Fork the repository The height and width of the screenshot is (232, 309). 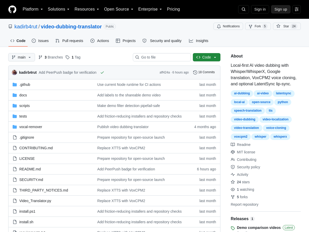click(258, 26)
